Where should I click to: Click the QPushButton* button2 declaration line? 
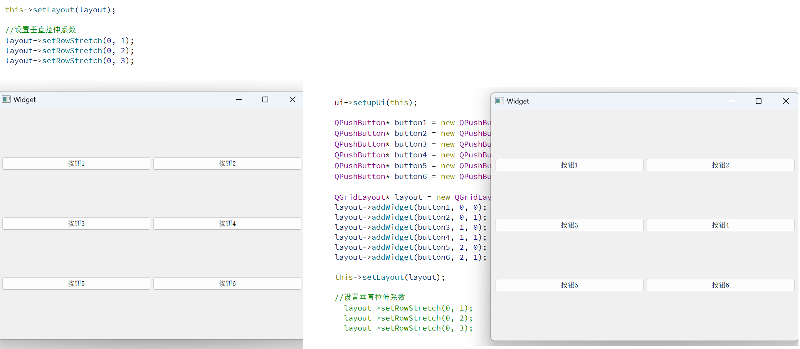point(413,133)
